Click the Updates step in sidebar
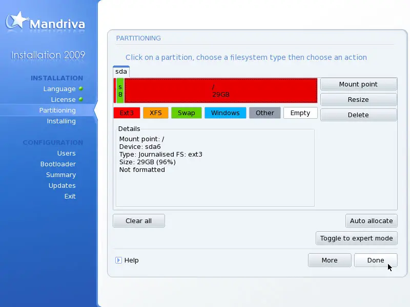 [62, 186]
